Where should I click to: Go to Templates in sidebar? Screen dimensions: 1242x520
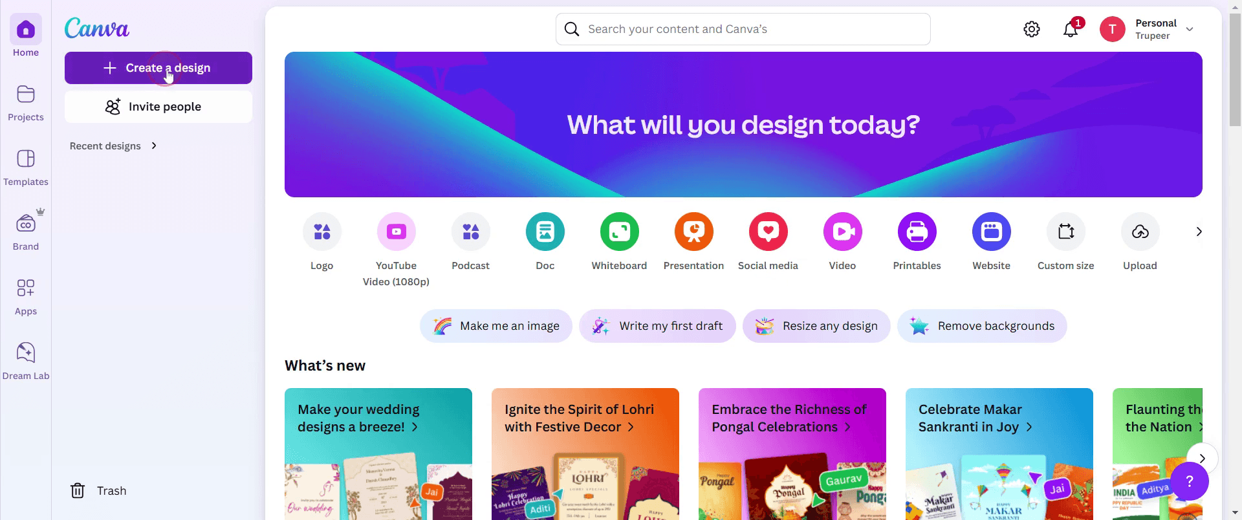[x=26, y=167]
